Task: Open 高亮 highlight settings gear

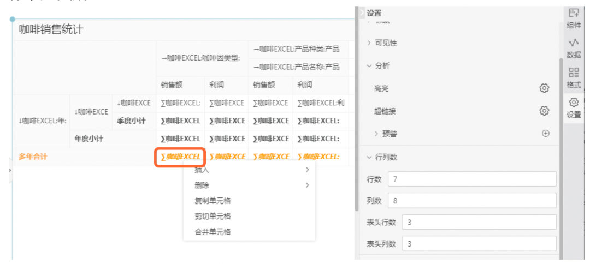Action: coord(544,88)
